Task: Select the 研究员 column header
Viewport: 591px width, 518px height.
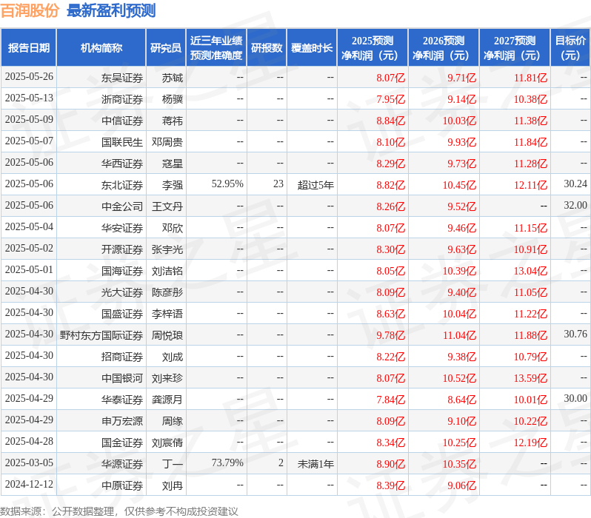Action: pyautogui.click(x=166, y=48)
